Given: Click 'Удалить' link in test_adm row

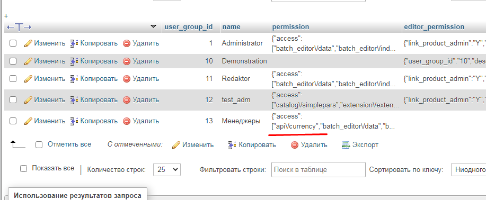Looking at the screenshot, I should coord(146,99).
